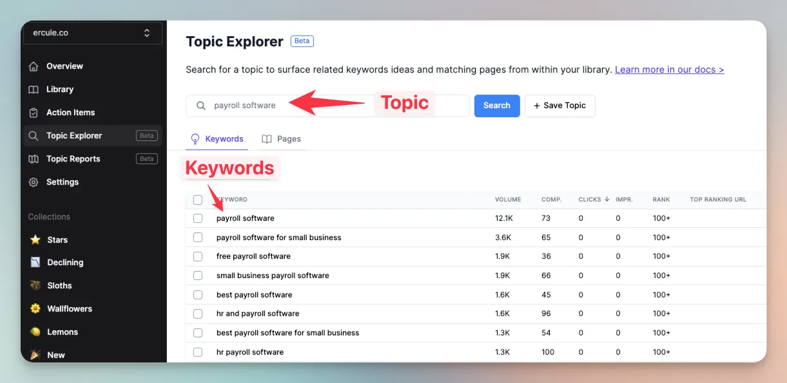Check the 'payroll software' keyword row checkbox
This screenshot has height=383, width=787.
198,218
